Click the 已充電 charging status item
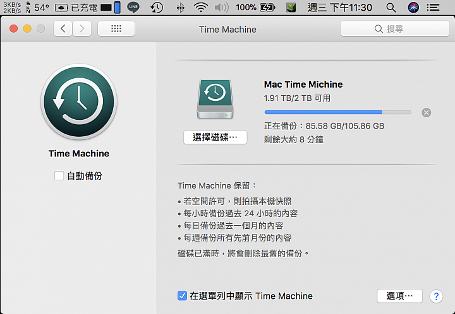455x314 pixels. click(x=76, y=8)
